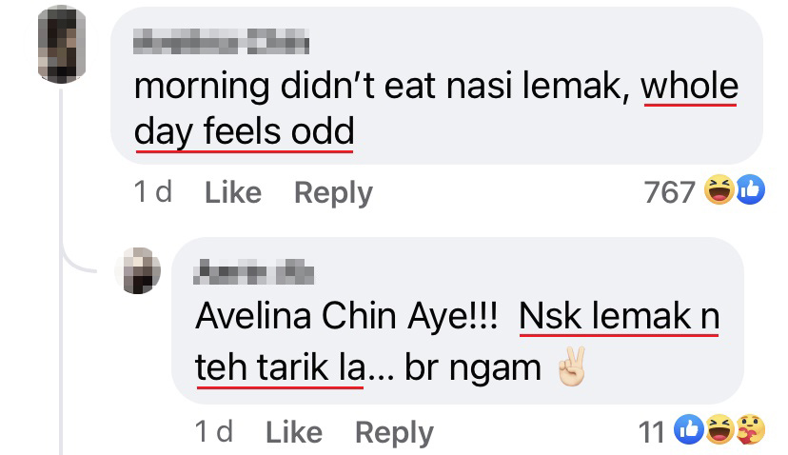Reply to the 'br ngam' comment
The image size is (788, 455).
point(394,433)
